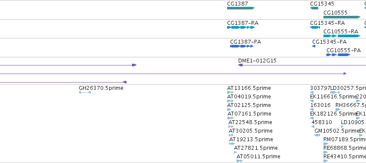Click the AT22548.5prime label
Image resolution: width=366 pixels, height=163 pixels.
tap(250, 122)
